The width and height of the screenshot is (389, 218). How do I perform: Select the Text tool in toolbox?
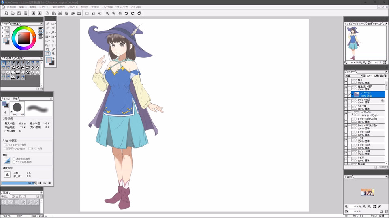[x=53, y=45]
